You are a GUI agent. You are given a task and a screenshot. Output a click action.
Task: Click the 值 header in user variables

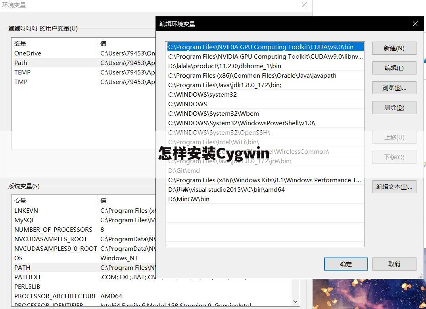pyautogui.click(x=127, y=44)
